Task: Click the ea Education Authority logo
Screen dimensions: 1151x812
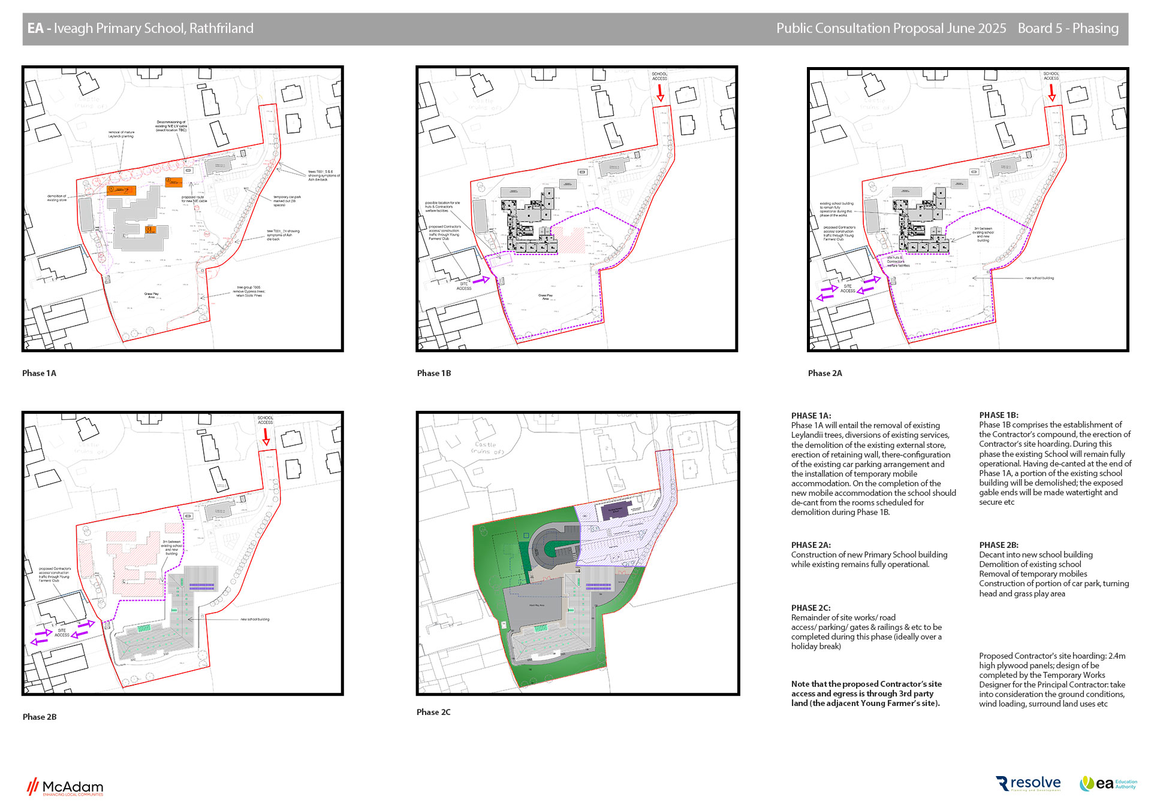Action: coord(1108,784)
